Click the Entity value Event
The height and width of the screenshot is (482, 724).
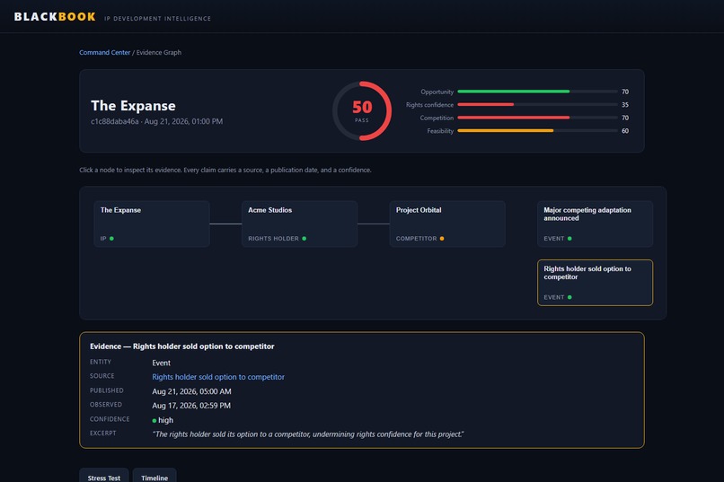tap(161, 363)
